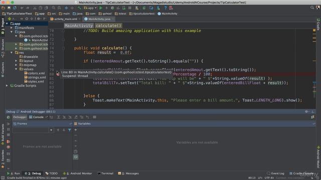Open the Event Log button
321x180 pixels.
pyautogui.click(x=275, y=173)
